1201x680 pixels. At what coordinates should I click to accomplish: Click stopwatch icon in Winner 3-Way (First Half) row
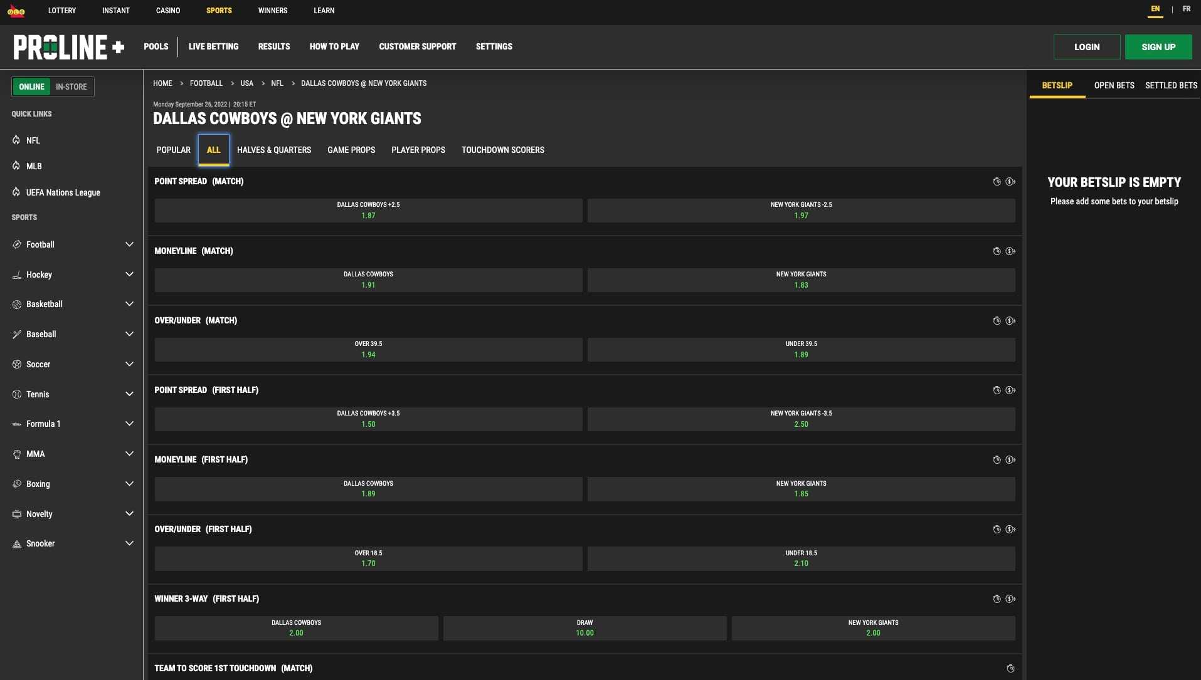[997, 599]
